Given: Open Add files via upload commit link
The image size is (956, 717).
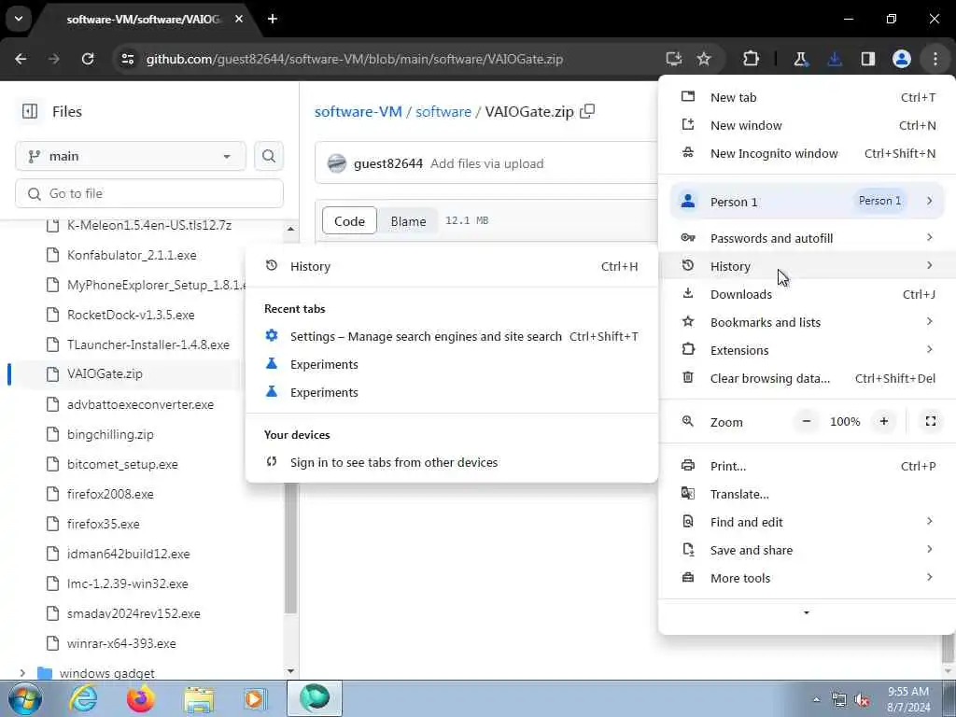Looking at the screenshot, I should 486,163.
